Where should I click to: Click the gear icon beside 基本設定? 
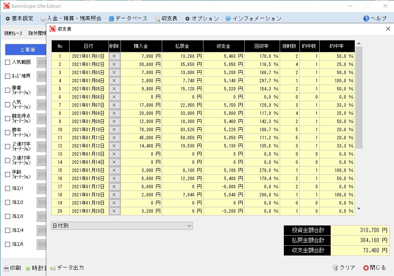[x=8, y=19]
